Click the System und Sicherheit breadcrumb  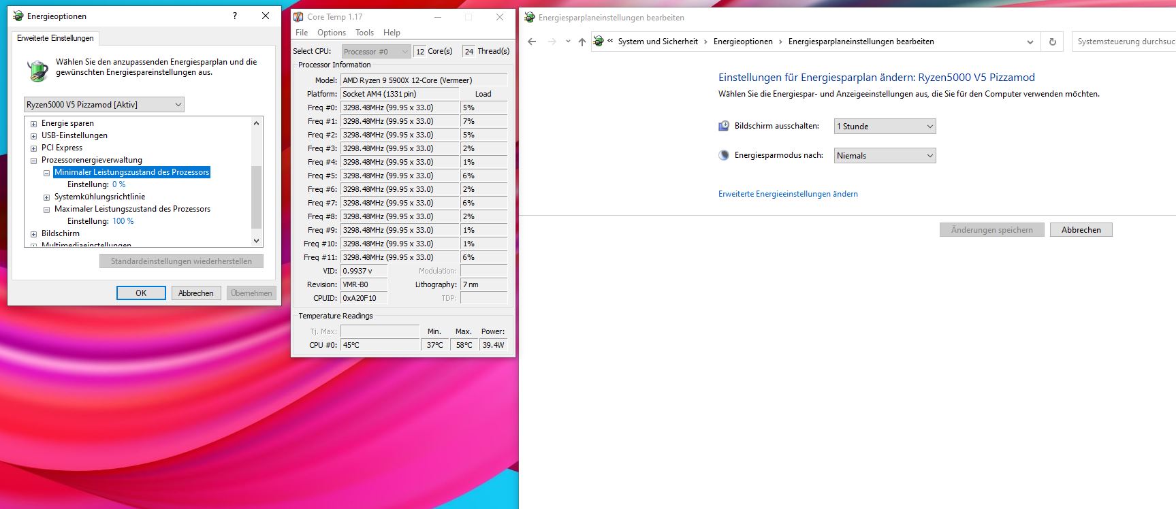point(658,42)
